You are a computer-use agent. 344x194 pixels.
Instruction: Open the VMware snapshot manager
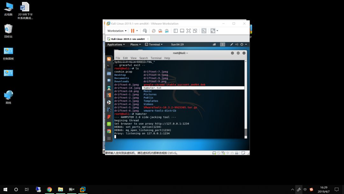tap(167, 31)
